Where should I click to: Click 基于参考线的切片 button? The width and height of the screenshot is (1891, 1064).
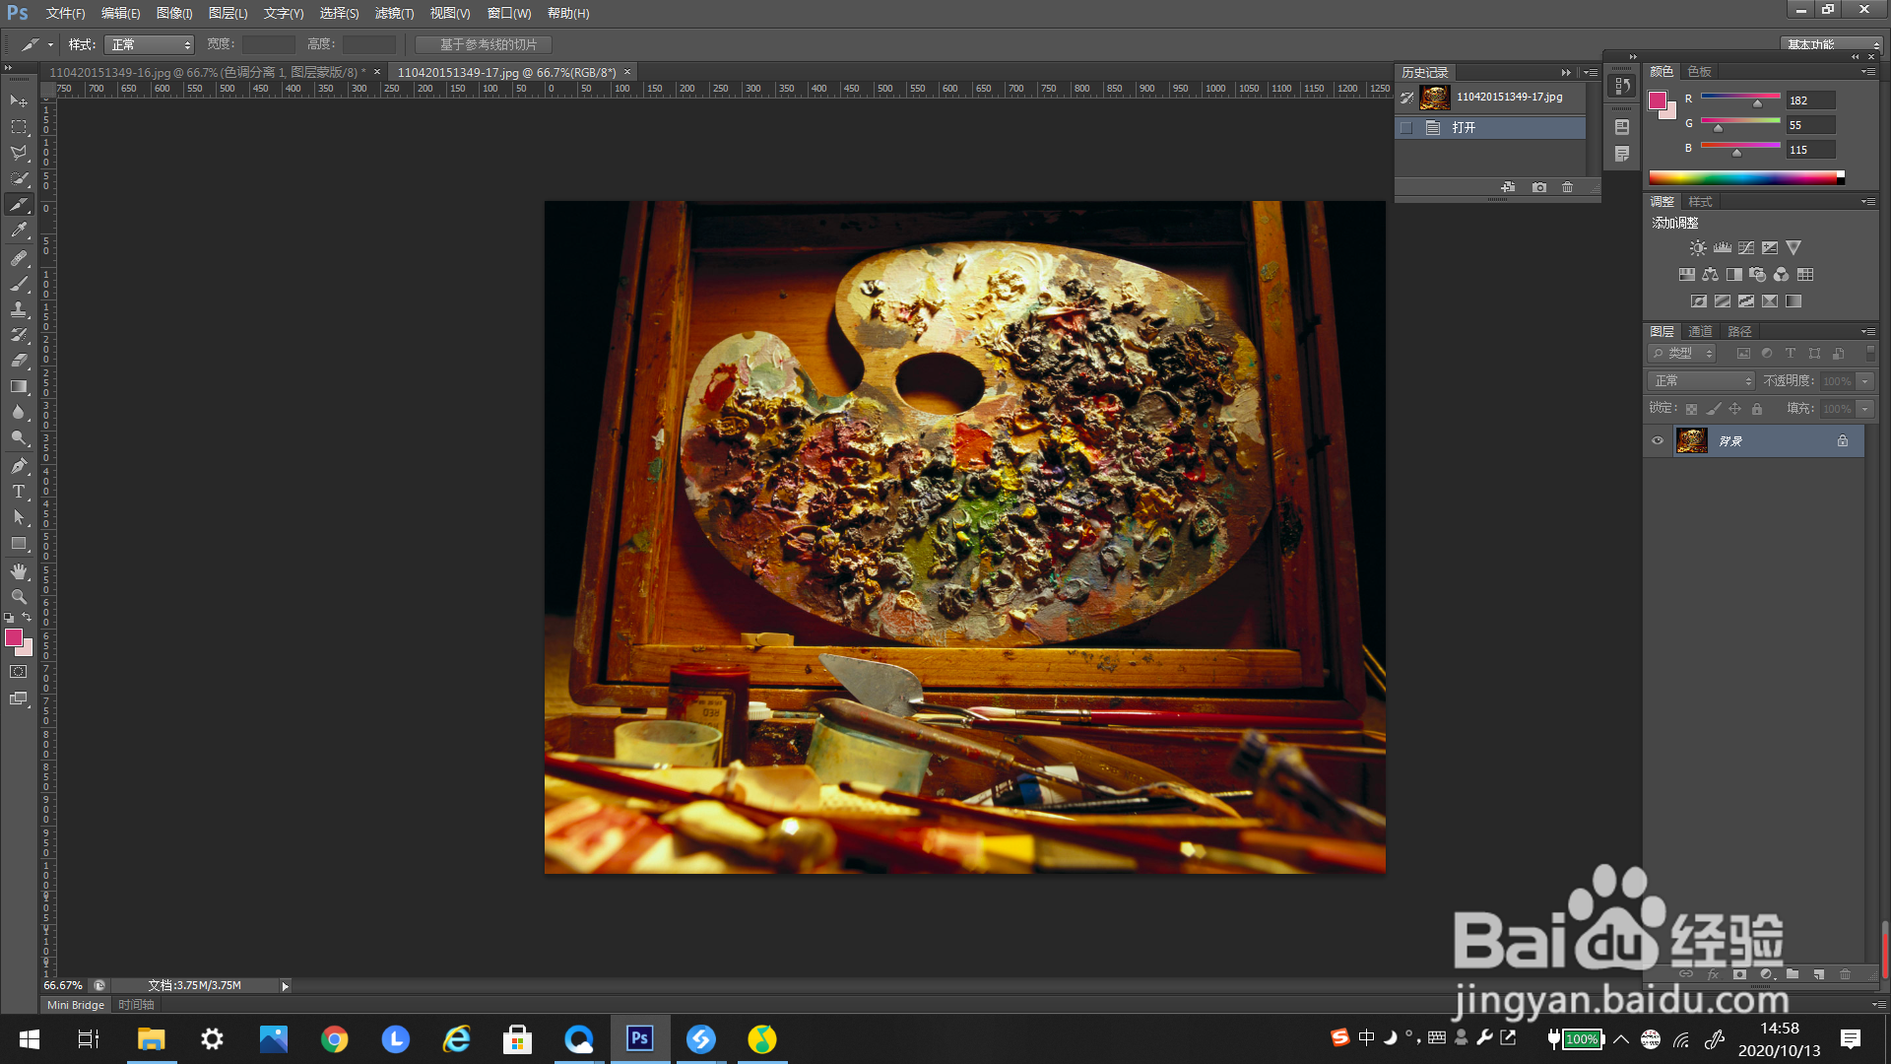point(484,45)
